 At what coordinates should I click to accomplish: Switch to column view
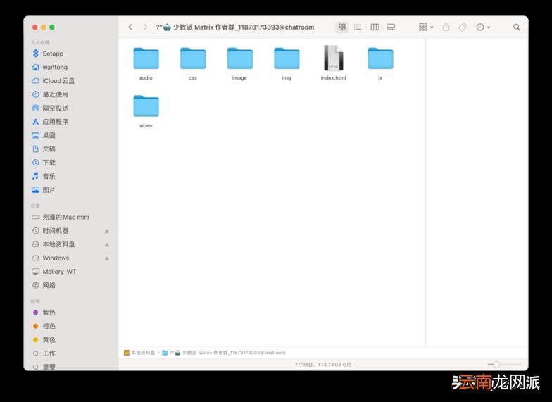tap(375, 27)
